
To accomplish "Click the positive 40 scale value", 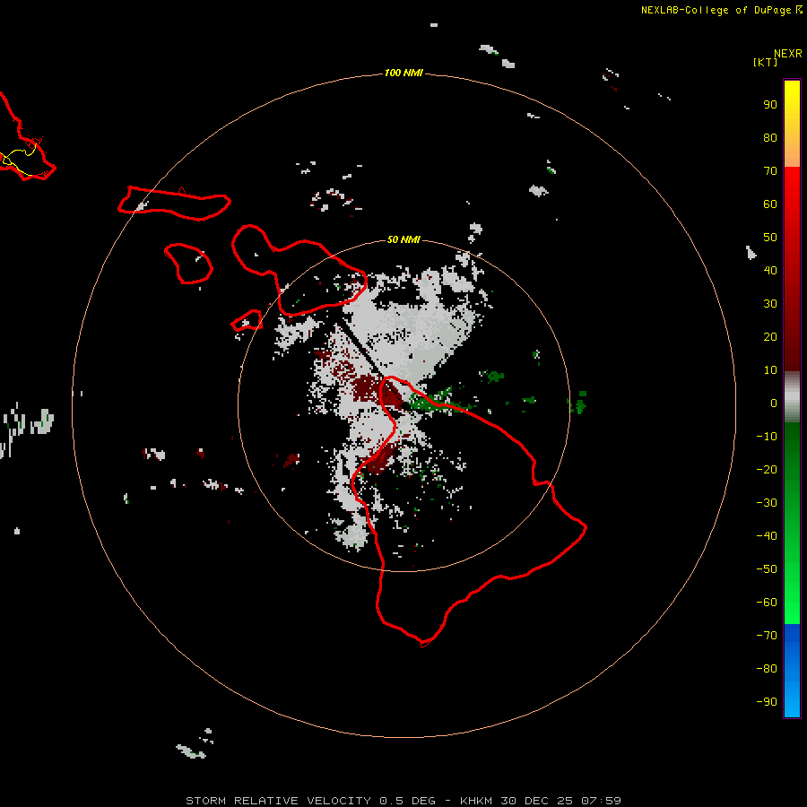I will [770, 271].
